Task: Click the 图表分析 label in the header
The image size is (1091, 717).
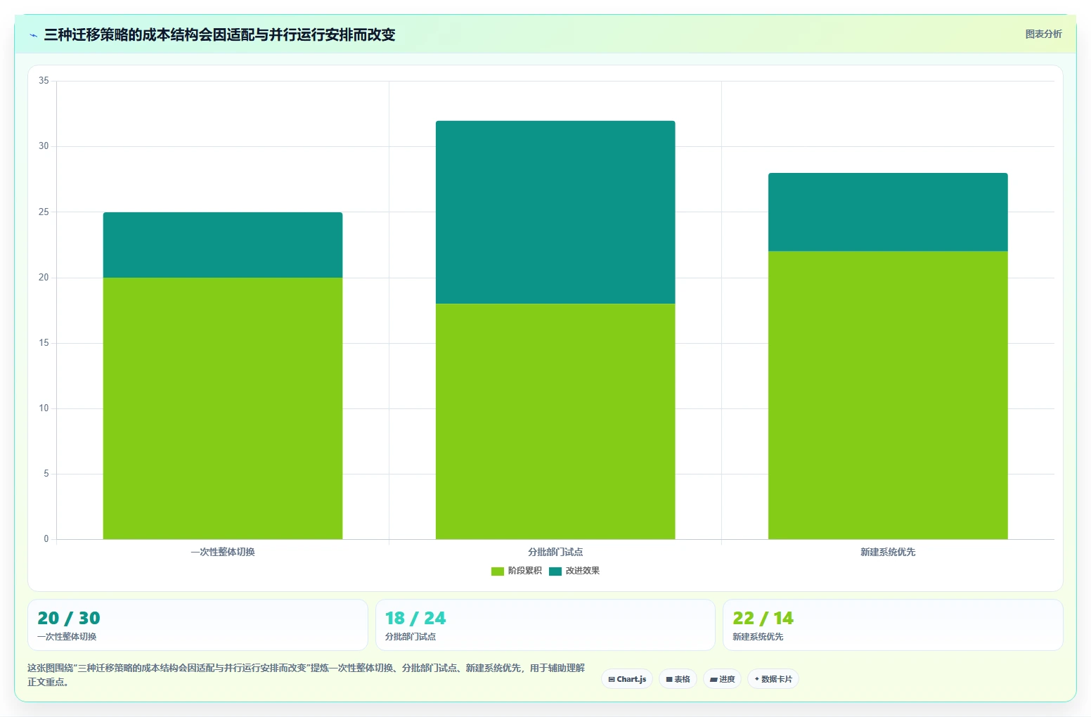Action: [x=1043, y=34]
